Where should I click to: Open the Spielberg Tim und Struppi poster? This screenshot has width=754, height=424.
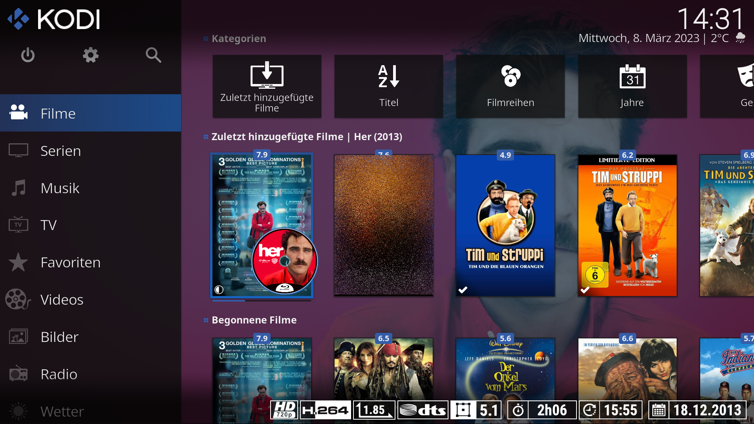pos(727,225)
